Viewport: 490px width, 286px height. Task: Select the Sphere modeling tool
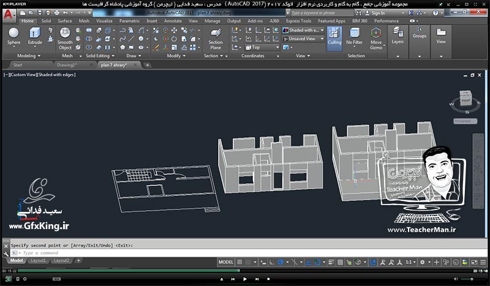[13, 36]
